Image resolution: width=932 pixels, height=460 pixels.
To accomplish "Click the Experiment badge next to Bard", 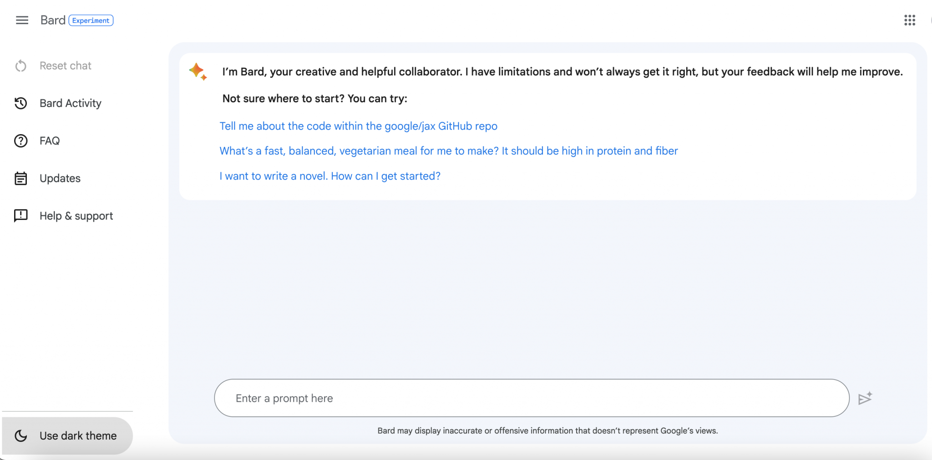I will click(x=91, y=20).
